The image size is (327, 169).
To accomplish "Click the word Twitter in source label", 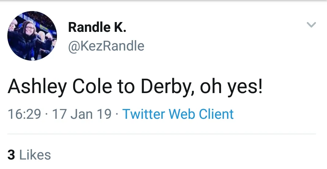I will tap(144, 114).
